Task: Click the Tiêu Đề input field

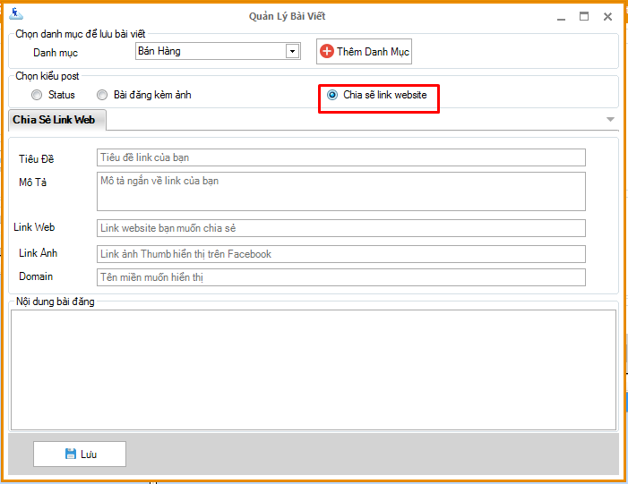Action: pyautogui.click(x=341, y=157)
